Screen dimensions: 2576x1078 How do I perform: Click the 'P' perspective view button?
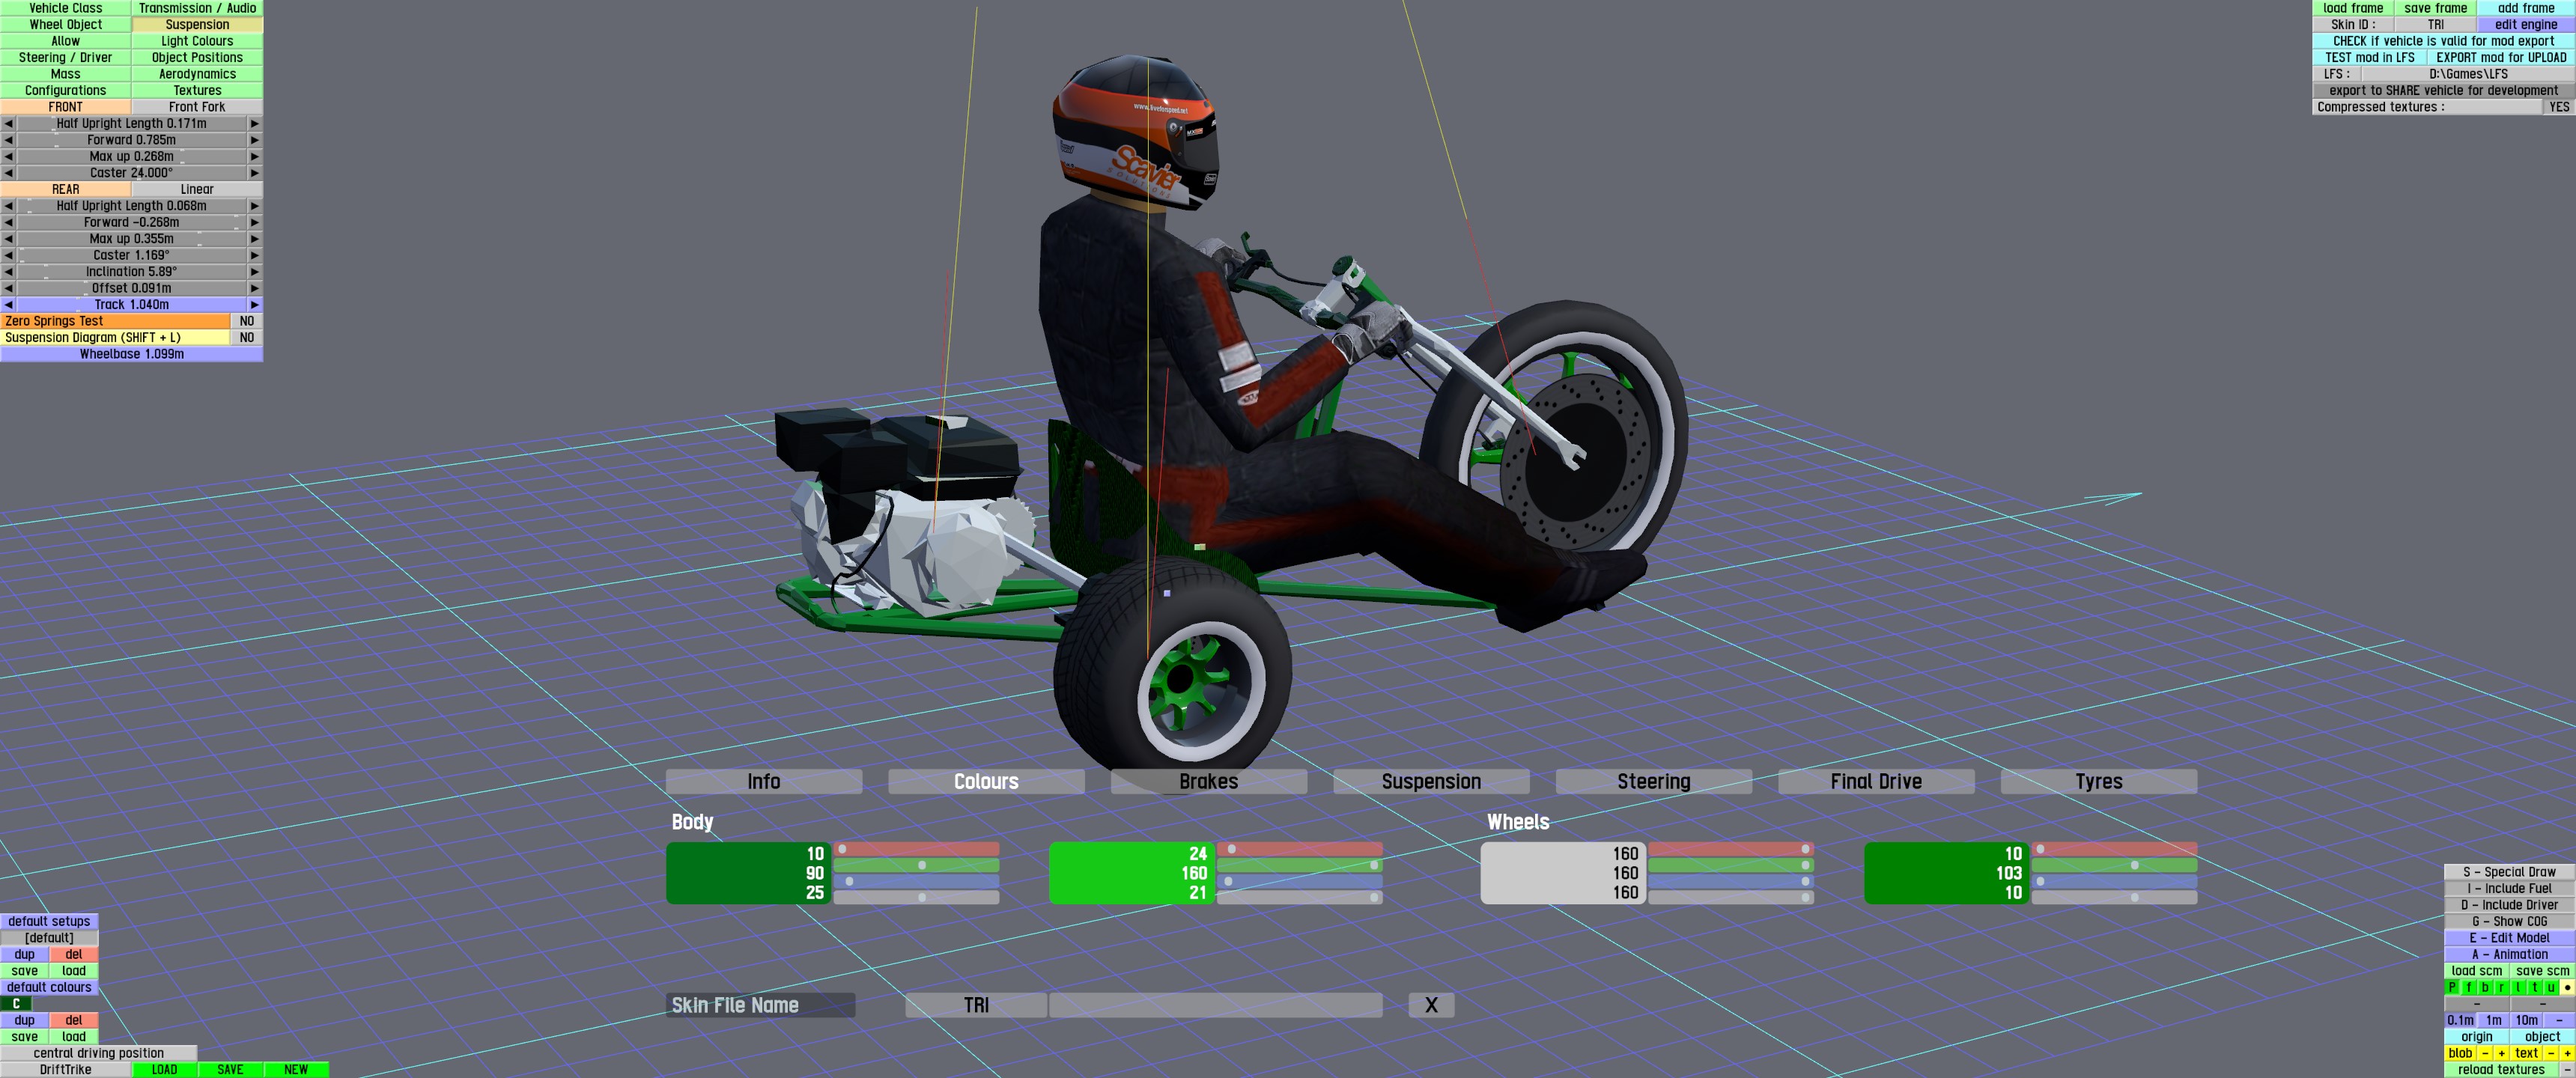(x=2452, y=987)
